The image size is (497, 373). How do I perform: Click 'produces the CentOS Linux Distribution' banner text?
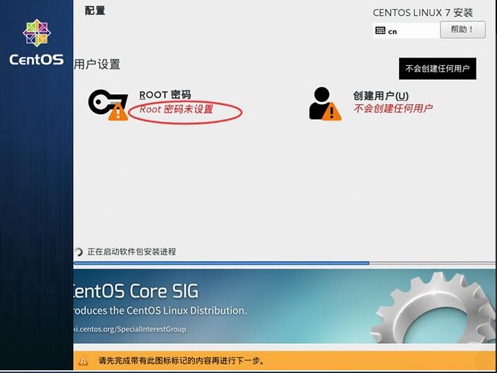[160, 311]
